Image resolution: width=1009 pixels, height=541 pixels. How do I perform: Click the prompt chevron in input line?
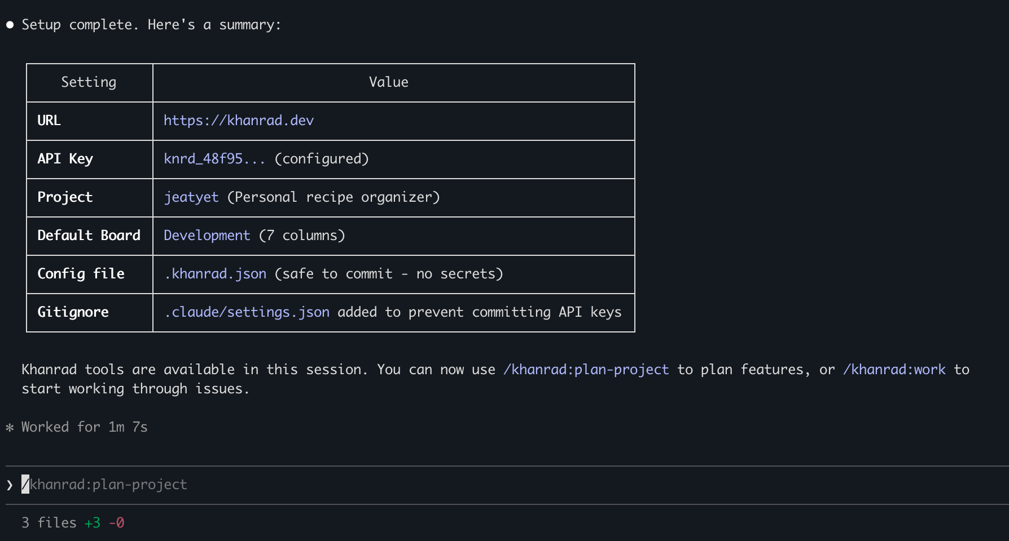10,485
